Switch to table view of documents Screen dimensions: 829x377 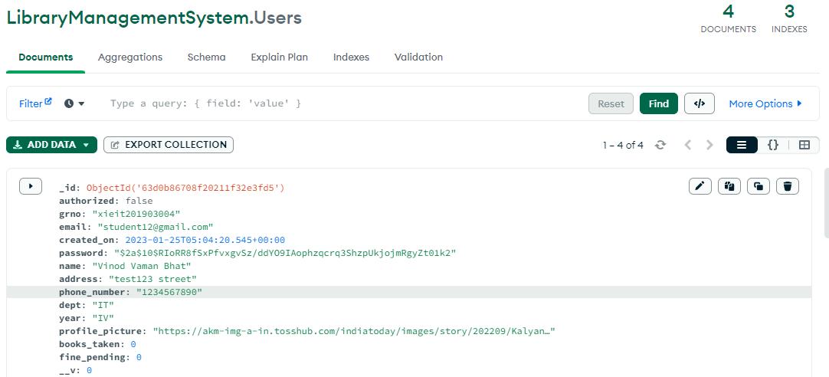pos(804,145)
